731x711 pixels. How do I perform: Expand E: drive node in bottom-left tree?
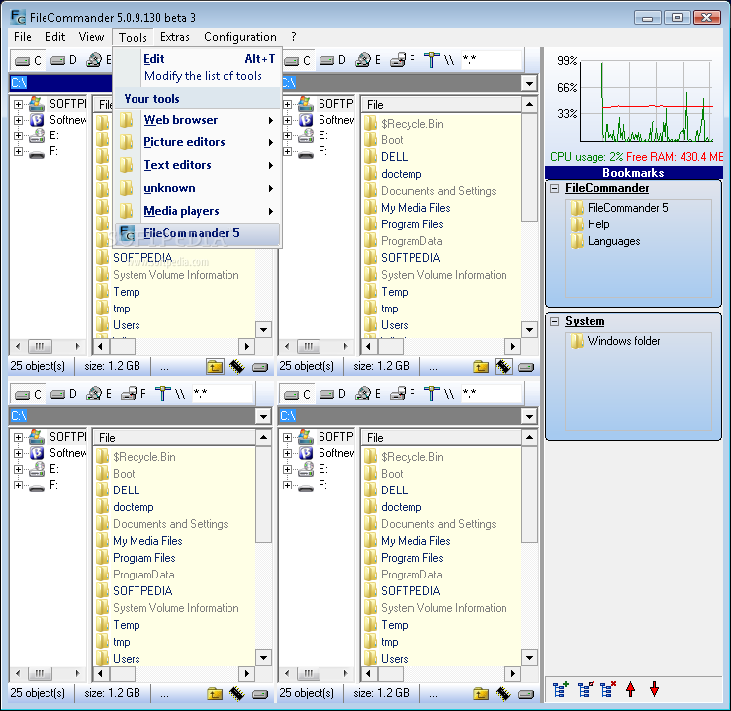click(18, 469)
